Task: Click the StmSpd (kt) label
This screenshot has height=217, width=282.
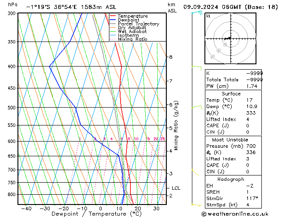Action: 222,205
